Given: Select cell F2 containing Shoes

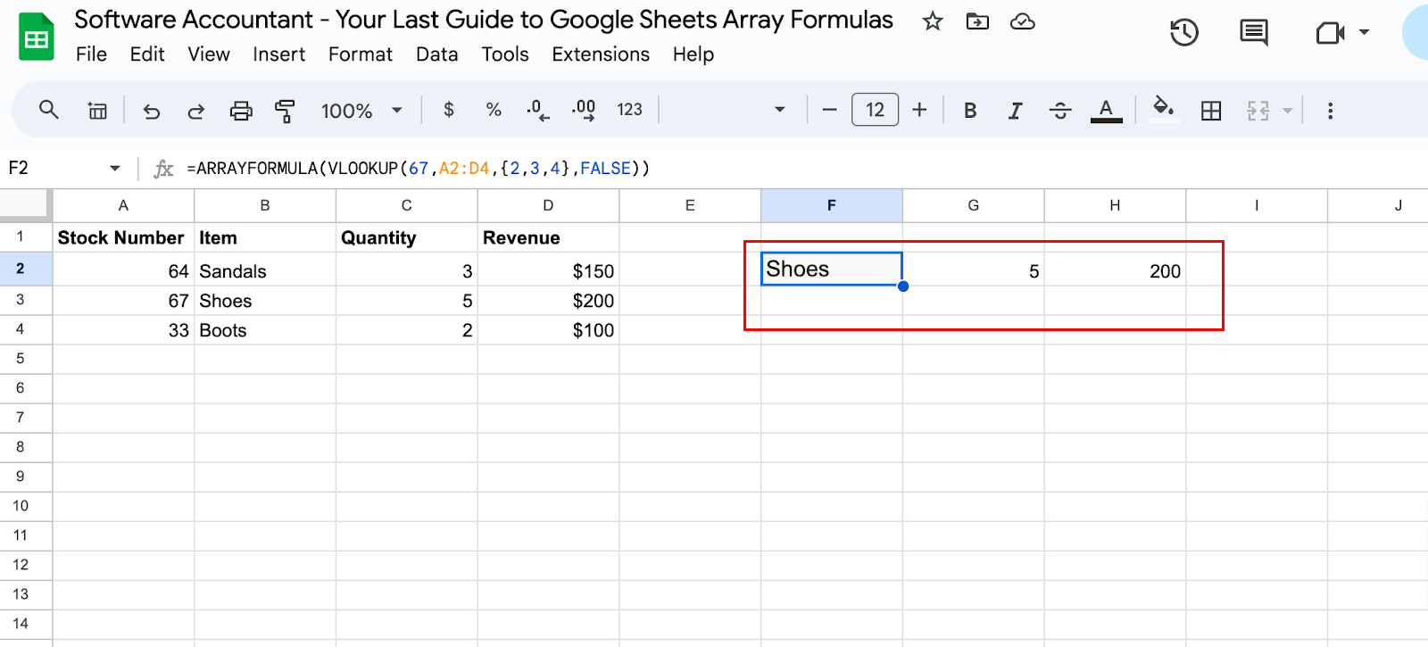Looking at the screenshot, I should (x=832, y=269).
